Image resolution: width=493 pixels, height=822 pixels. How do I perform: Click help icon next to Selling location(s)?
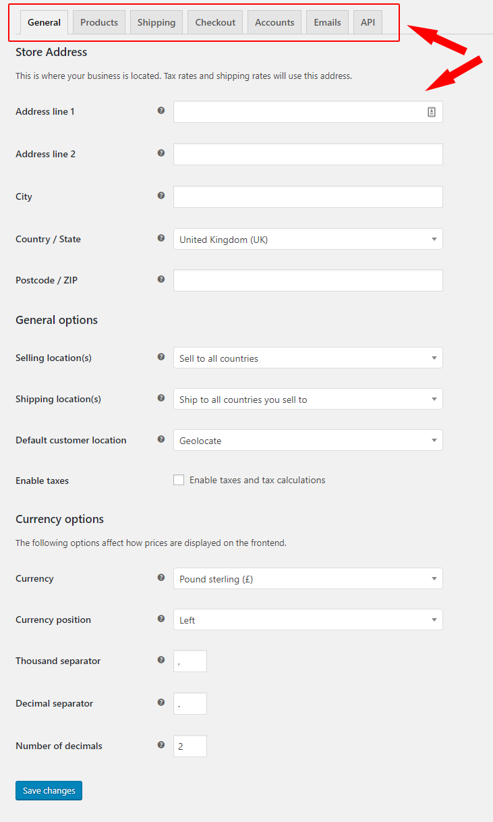pos(161,357)
